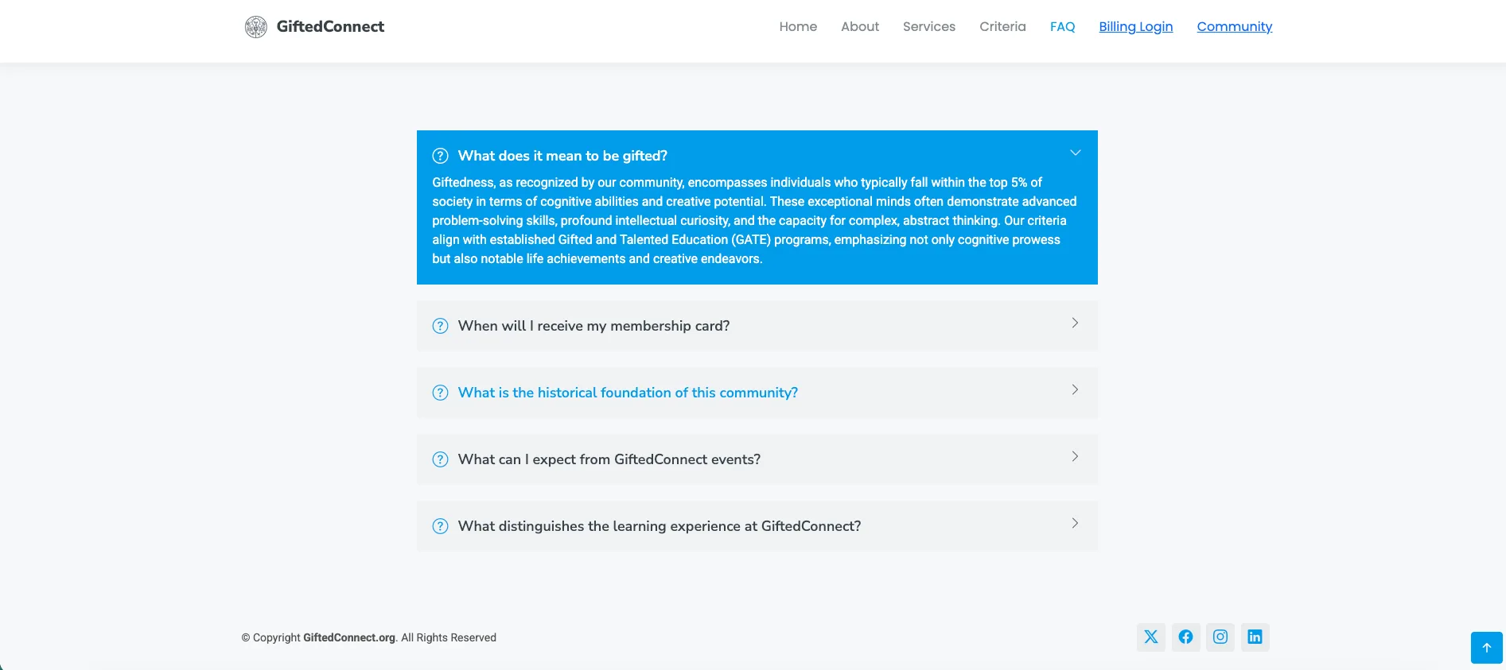Expand learning experience question chevron

pos(1075,523)
